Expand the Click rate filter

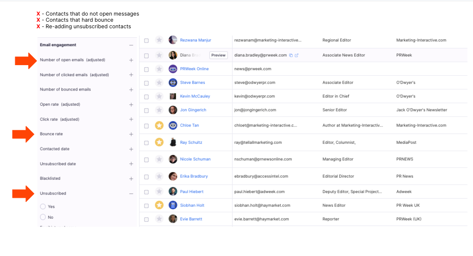(x=131, y=119)
